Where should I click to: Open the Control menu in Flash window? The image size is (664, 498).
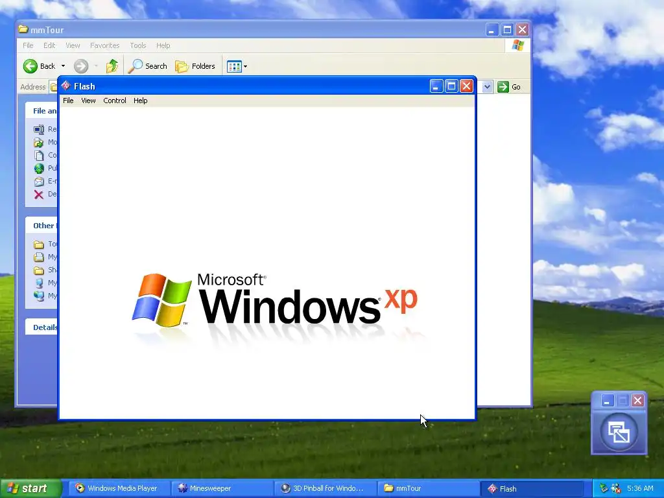pyautogui.click(x=115, y=101)
